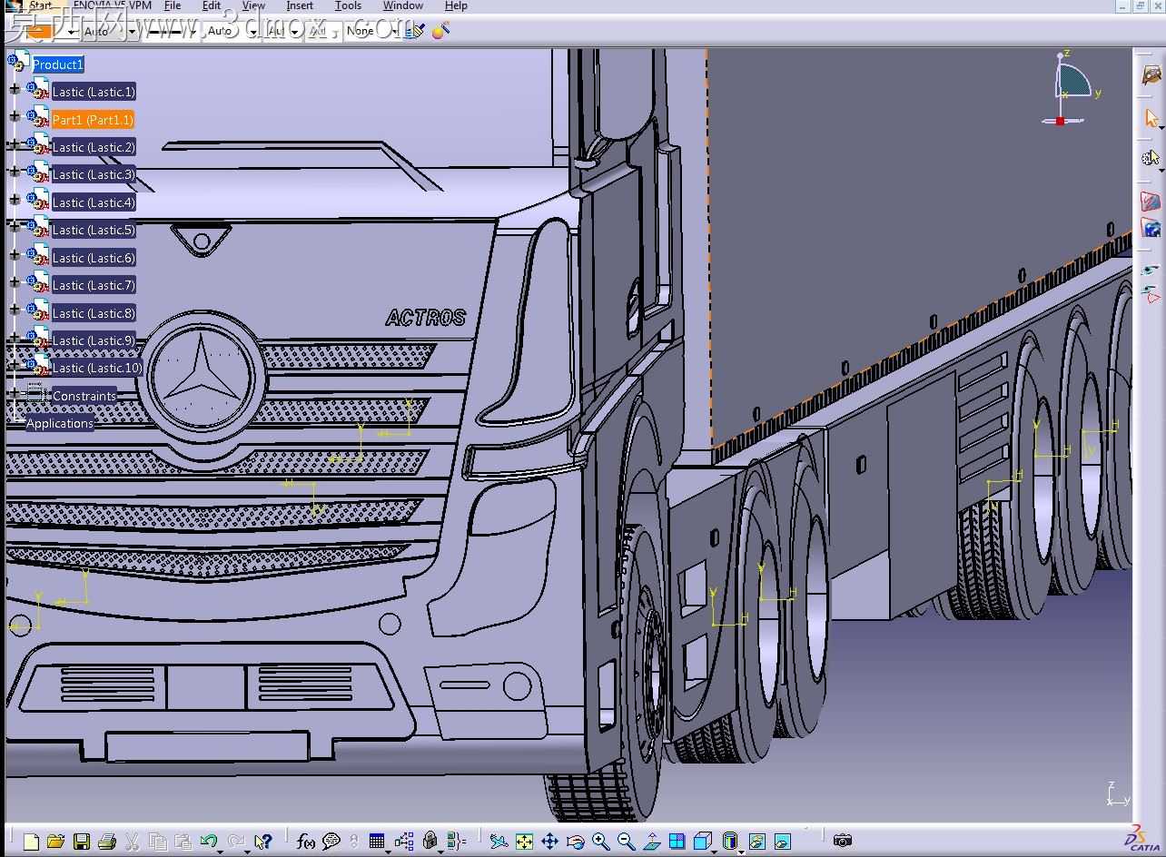
Task: Click the Undo arrow icon
Action: [x=208, y=842]
